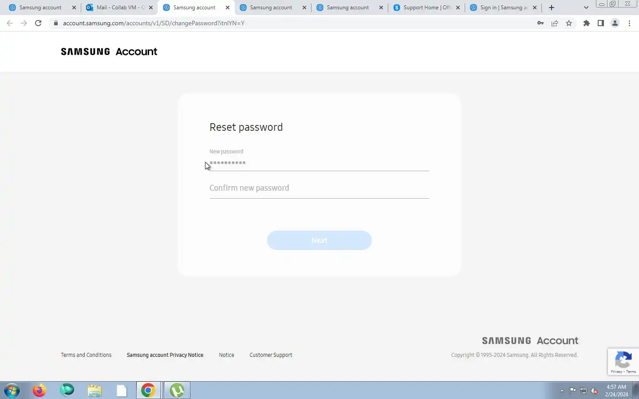The height and width of the screenshot is (399, 639).
Task: Open Firefox from the taskbar
Action: (x=39, y=390)
